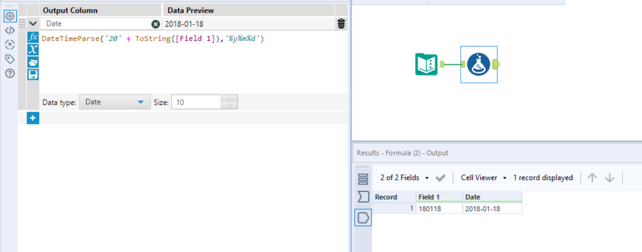The image size is (642, 252).
Task: Click the record number 1 cell
Action: point(395,208)
